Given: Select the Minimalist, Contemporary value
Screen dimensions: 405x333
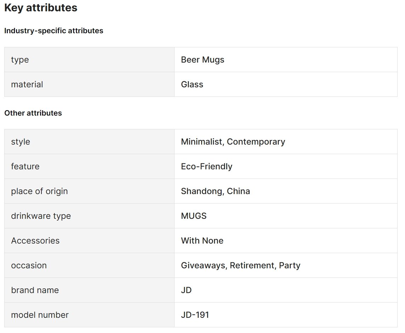Looking at the screenshot, I should [233, 142].
